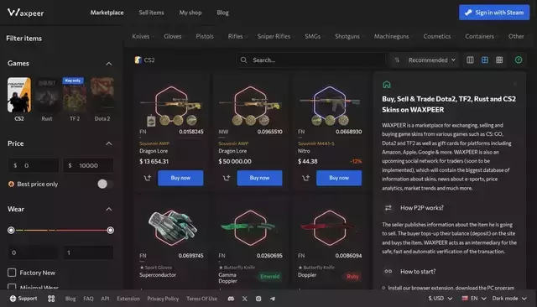Image resolution: width=537 pixels, height=307 pixels.
Task: Click the How P2P works arrows icon
Action: 388,208
